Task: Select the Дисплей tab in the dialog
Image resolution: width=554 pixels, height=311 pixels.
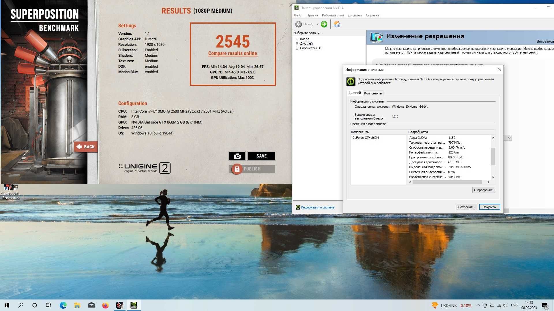Action: coord(354,93)
